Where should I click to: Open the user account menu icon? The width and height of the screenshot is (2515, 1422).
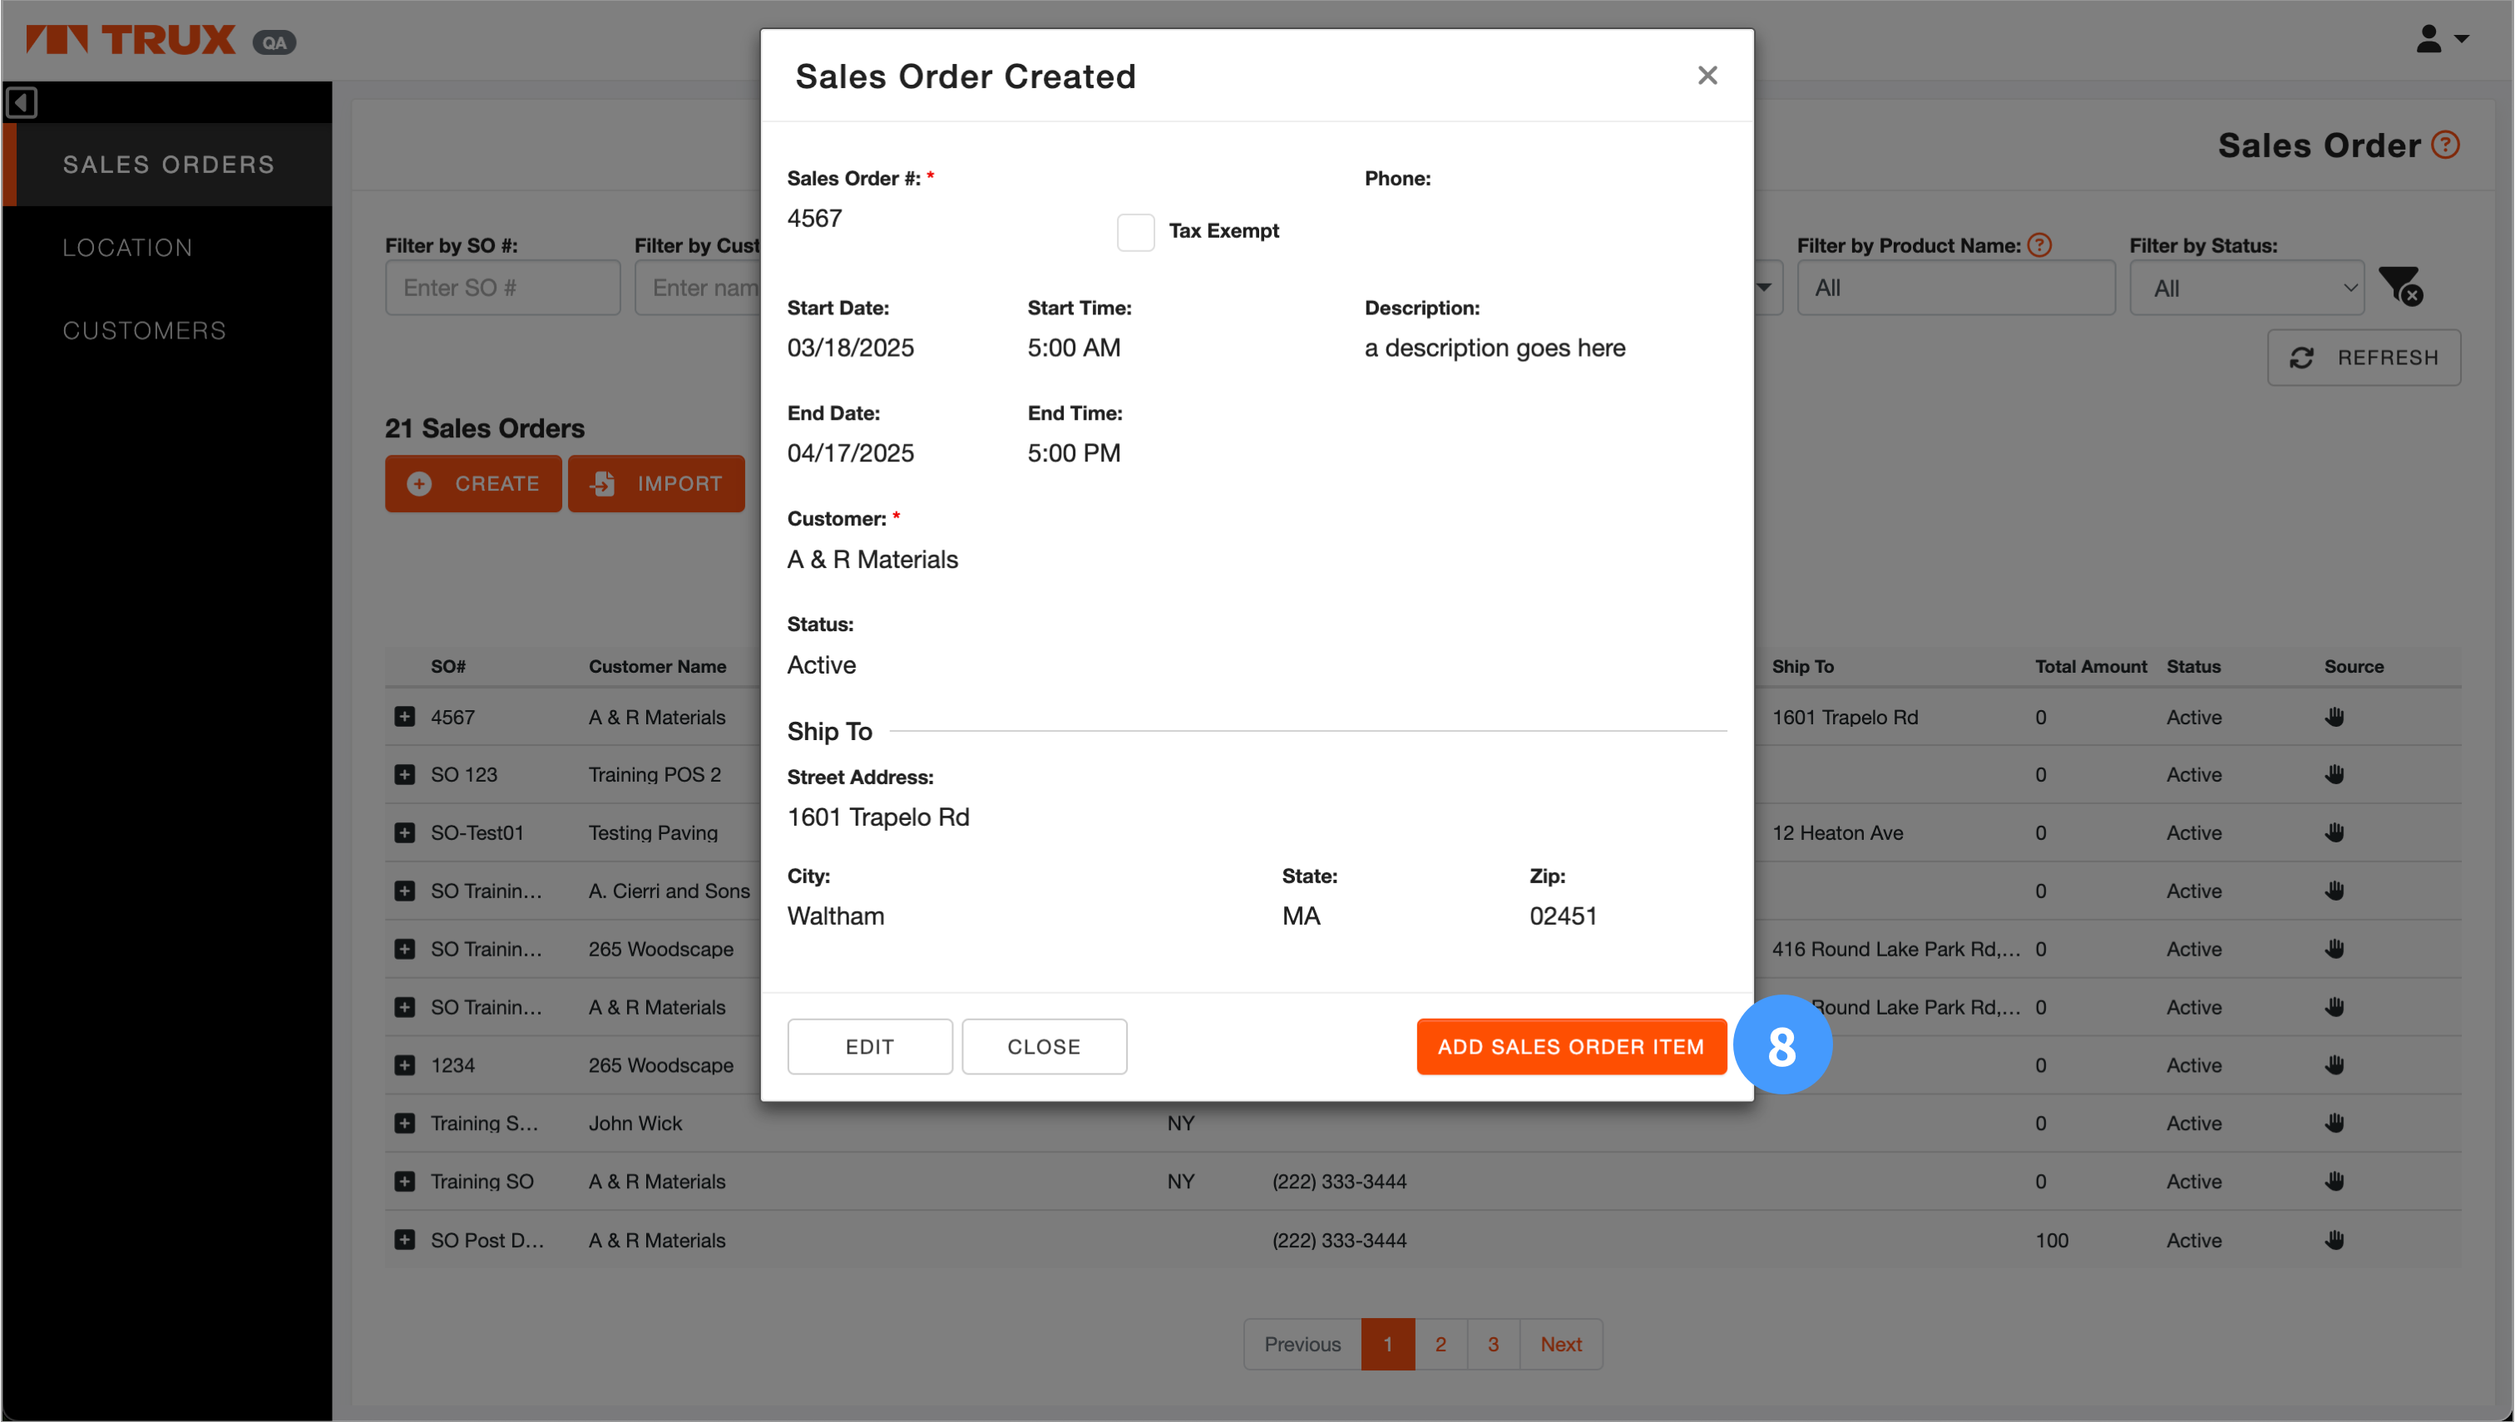2441,39
